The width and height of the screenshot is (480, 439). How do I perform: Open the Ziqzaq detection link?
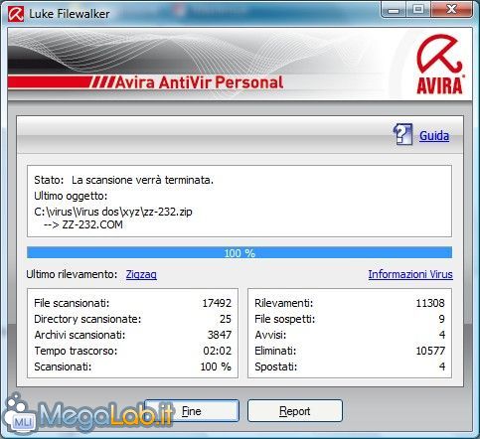[x=141, y=274]
